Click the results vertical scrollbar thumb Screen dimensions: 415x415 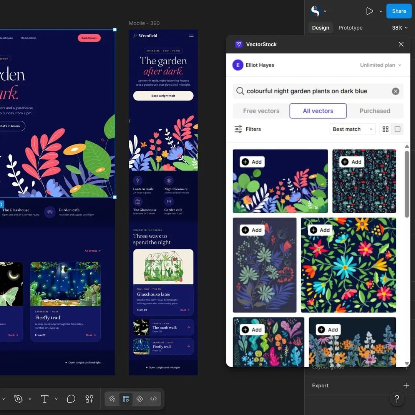click(407, 184)
